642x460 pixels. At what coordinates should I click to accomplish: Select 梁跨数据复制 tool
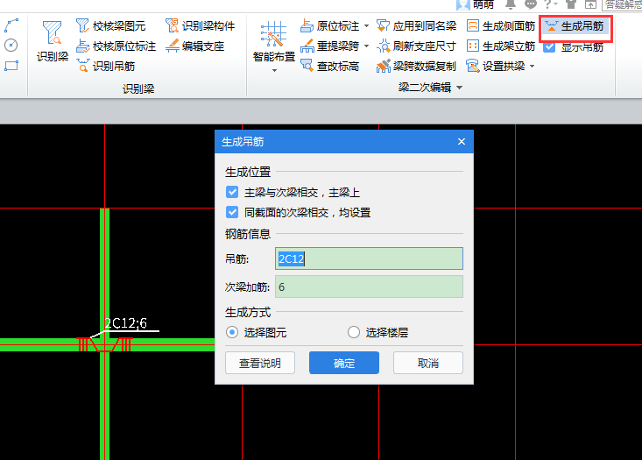pos(416,66)
